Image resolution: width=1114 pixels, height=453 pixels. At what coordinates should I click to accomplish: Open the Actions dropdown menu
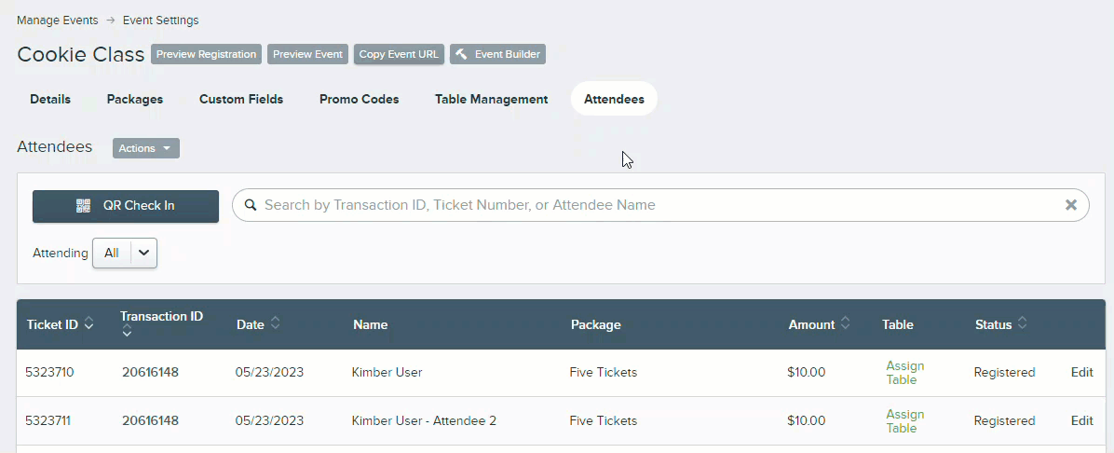tap(145, 148)
